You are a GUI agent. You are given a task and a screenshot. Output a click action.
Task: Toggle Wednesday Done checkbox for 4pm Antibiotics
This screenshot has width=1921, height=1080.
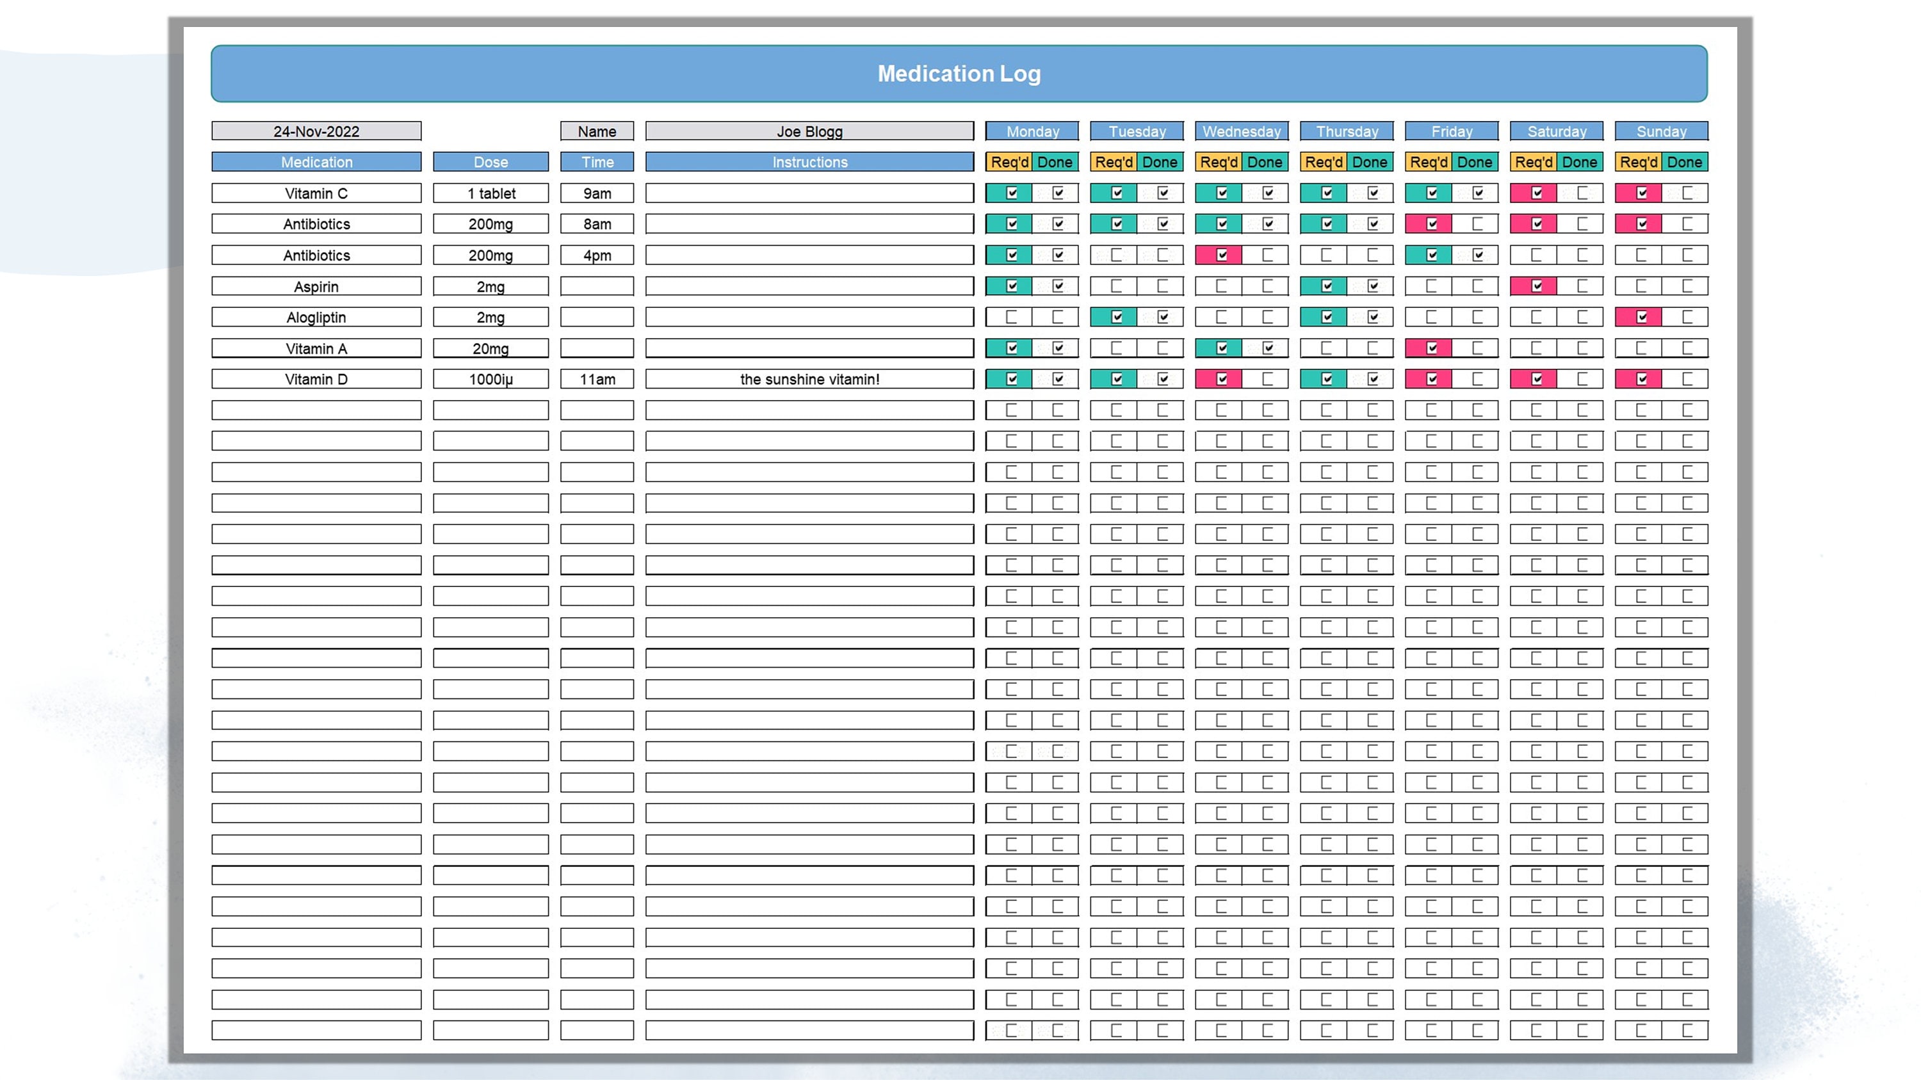[x=1266, y=254]
